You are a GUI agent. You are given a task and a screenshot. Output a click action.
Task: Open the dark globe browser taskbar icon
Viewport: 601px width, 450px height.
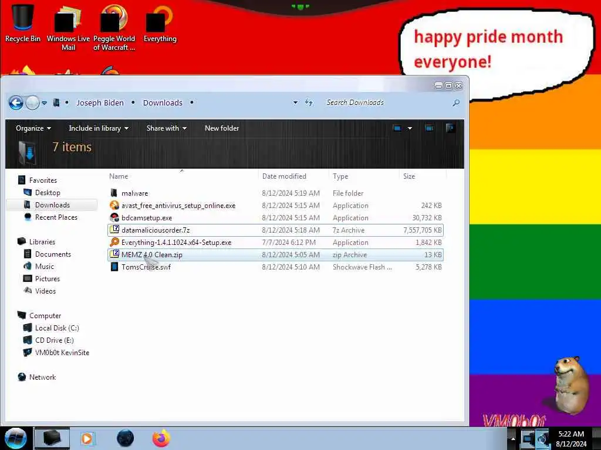[x=125, y=438]
